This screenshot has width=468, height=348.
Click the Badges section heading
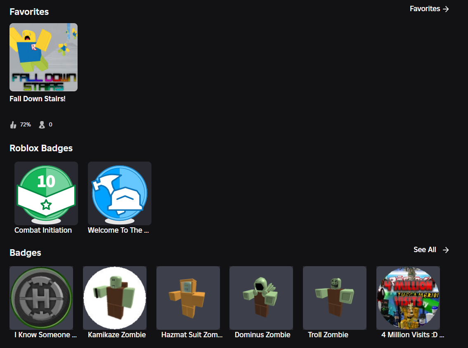pyautogui.click(x=25, y=253)
